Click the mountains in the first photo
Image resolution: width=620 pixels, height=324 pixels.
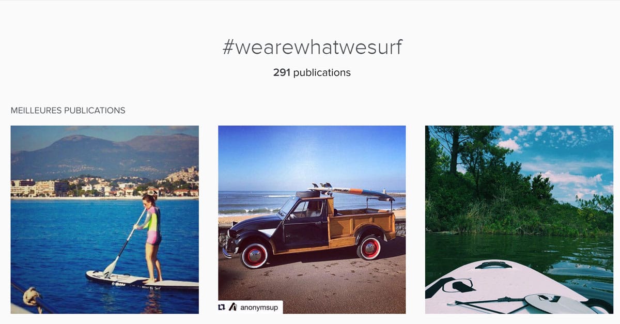103,152
